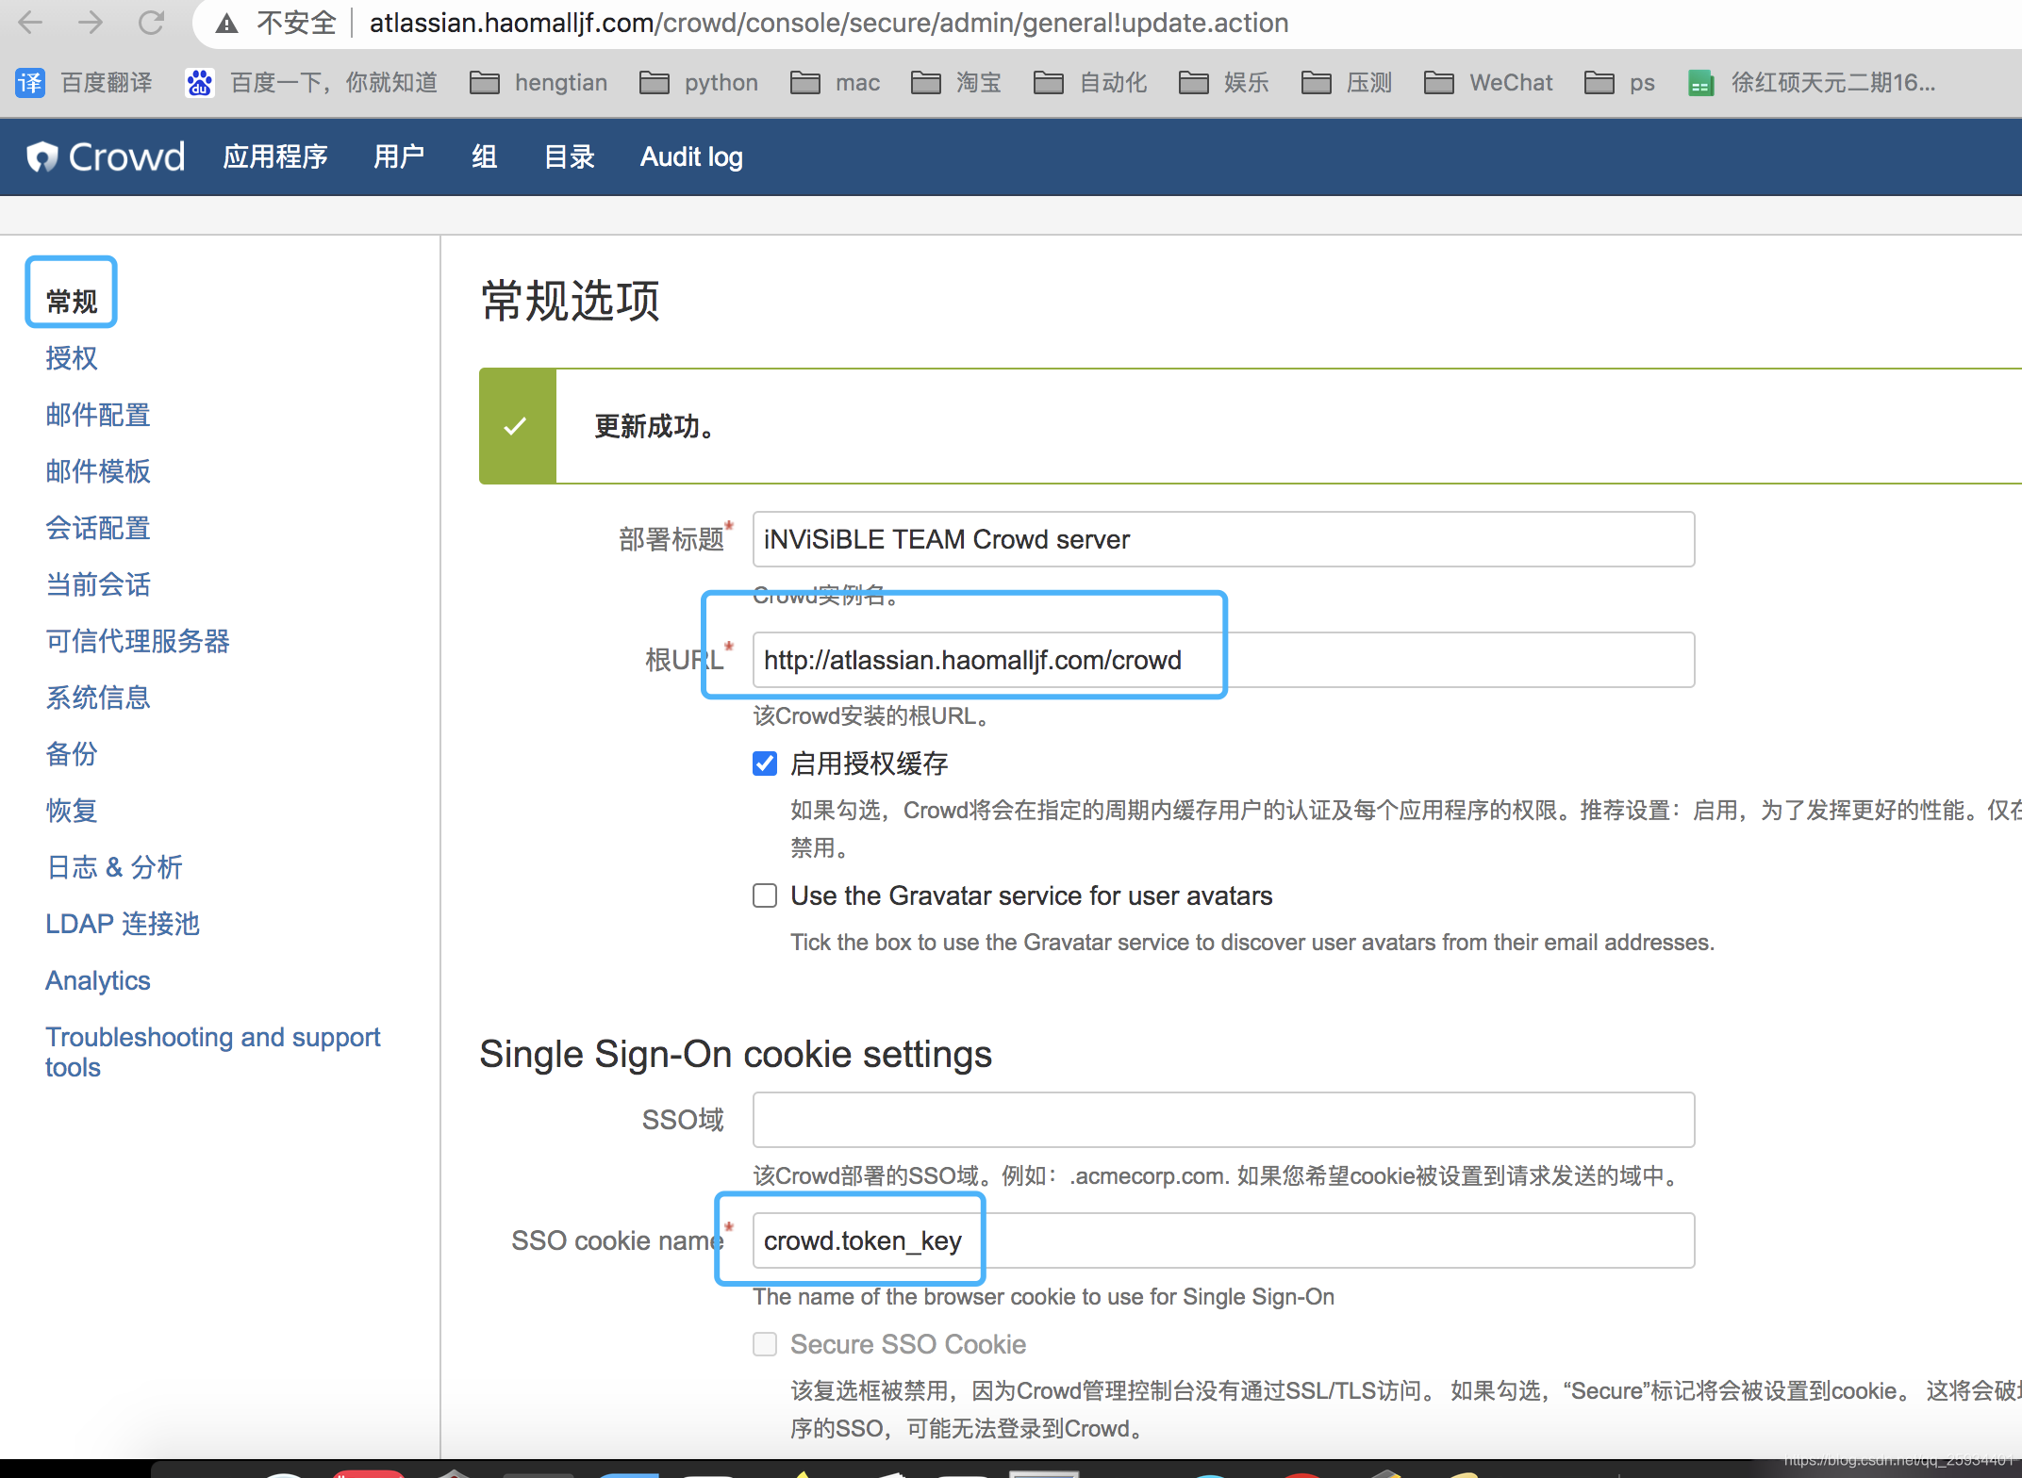Click the Single Sign-On cookie settings heading
The width and height of the screenshot is (2022, 1478).
(x=736, y=1054)
